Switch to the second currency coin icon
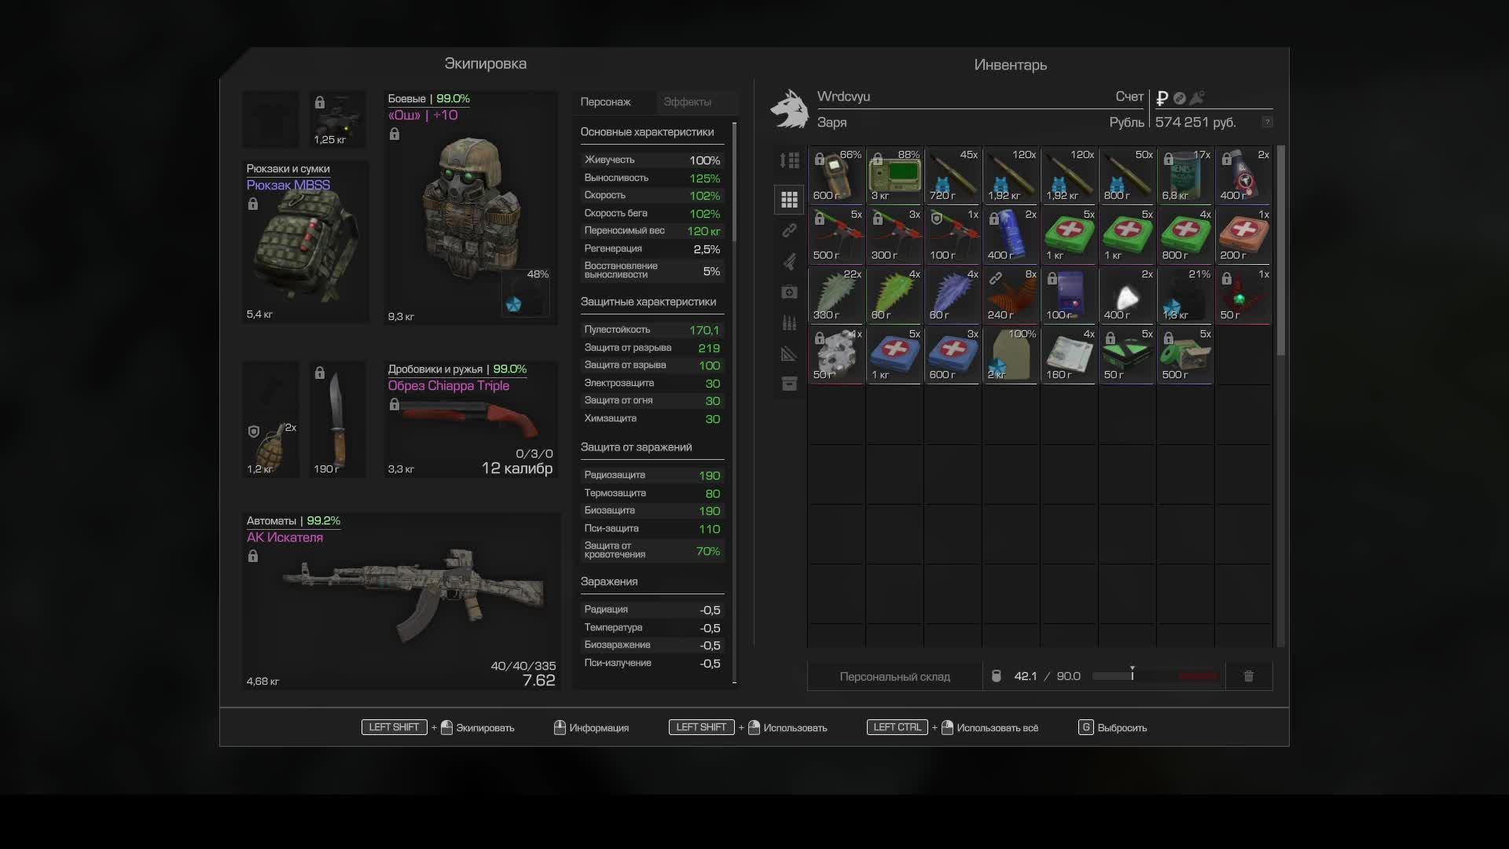The width and height of the screenshot is (1509, 849). pos(1179,98)
